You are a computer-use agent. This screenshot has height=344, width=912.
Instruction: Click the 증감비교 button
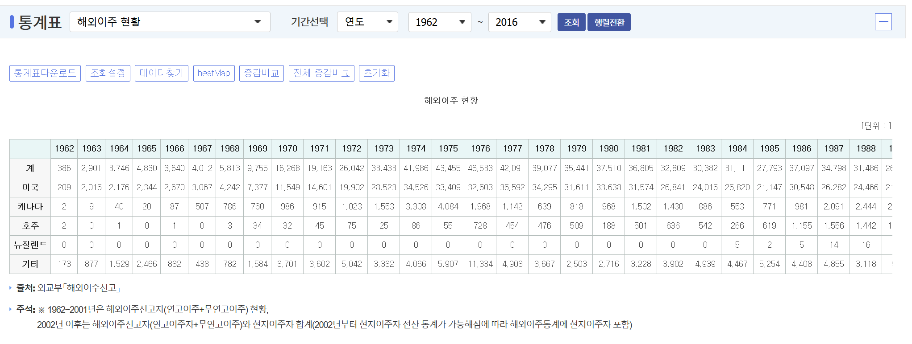(261, 73)
